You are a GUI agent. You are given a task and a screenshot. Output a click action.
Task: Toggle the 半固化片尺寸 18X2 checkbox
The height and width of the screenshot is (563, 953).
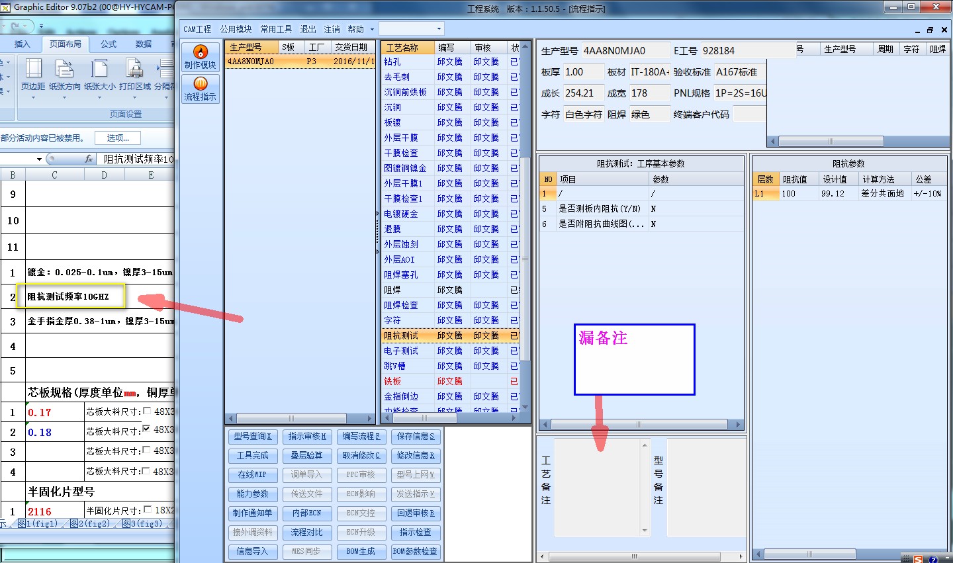tap(147, 510)
